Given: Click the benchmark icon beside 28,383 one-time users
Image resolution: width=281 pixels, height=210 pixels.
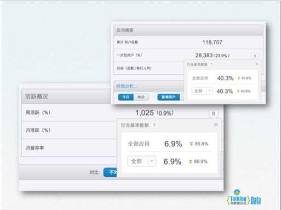Looking at the screenshot, I should click(x=255, y=56).
